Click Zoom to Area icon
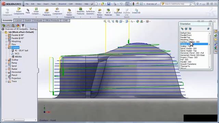The width and height of the screenshot is (219, 123). pyautogui.click(x=109, y=21)
